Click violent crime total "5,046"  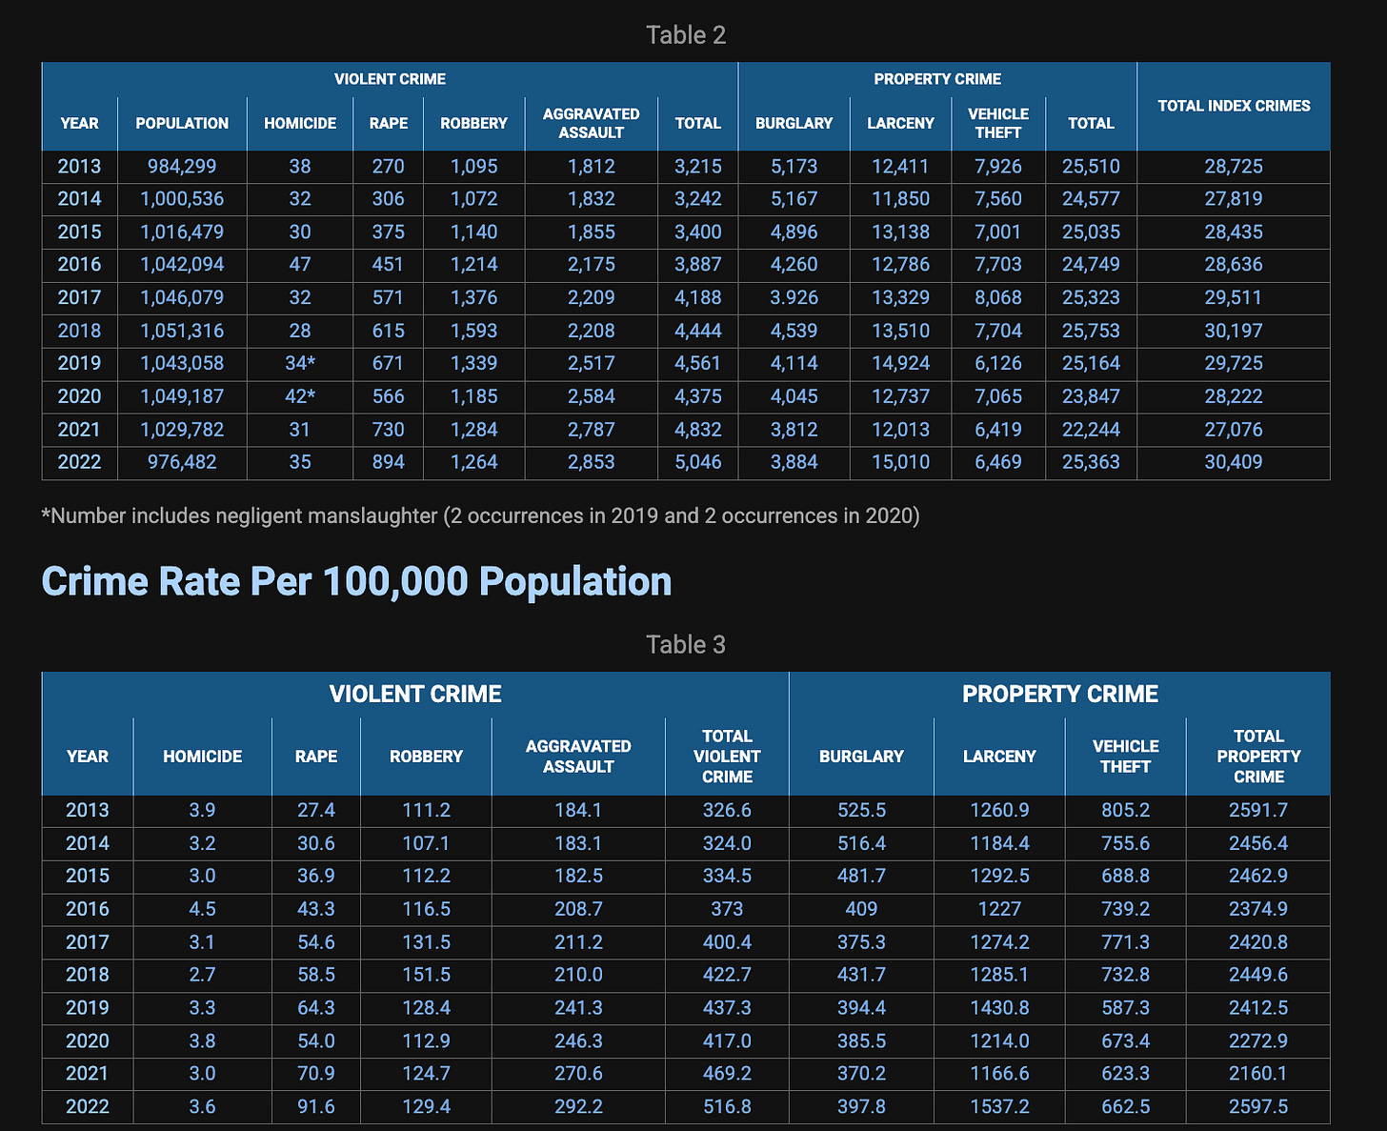[698, 462]
